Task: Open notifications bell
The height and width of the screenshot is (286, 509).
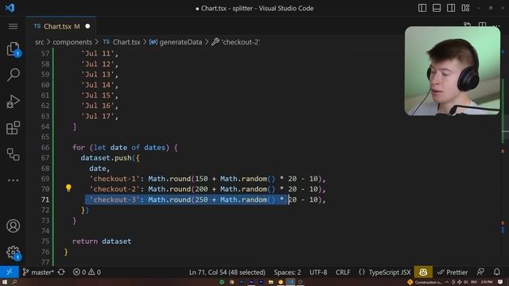Action: pyautogui.click(x=496, y=272)
